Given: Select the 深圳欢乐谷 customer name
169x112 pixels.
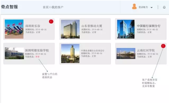Looking at the screenshot, I should click(x=33, y=26).
